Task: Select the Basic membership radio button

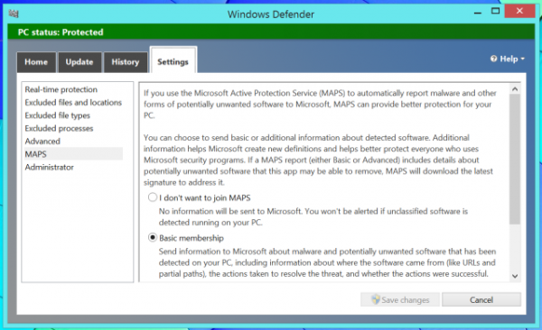Action: [x=153, y=237]
